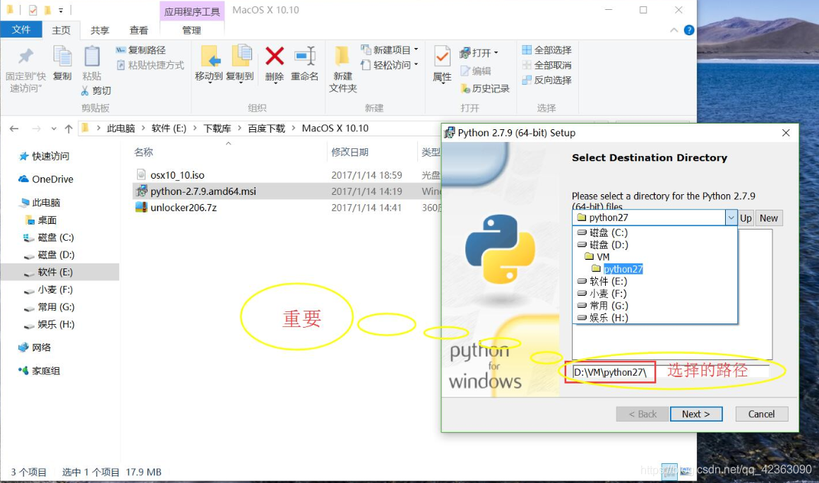
Task: Open the recent locations dropdown arrow
Action: 54,129
